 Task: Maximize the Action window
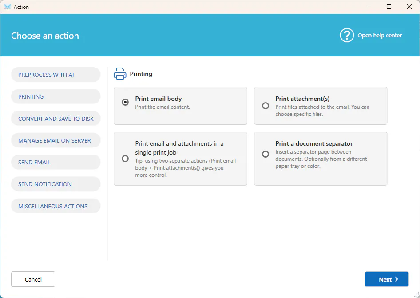coord(389,7)
